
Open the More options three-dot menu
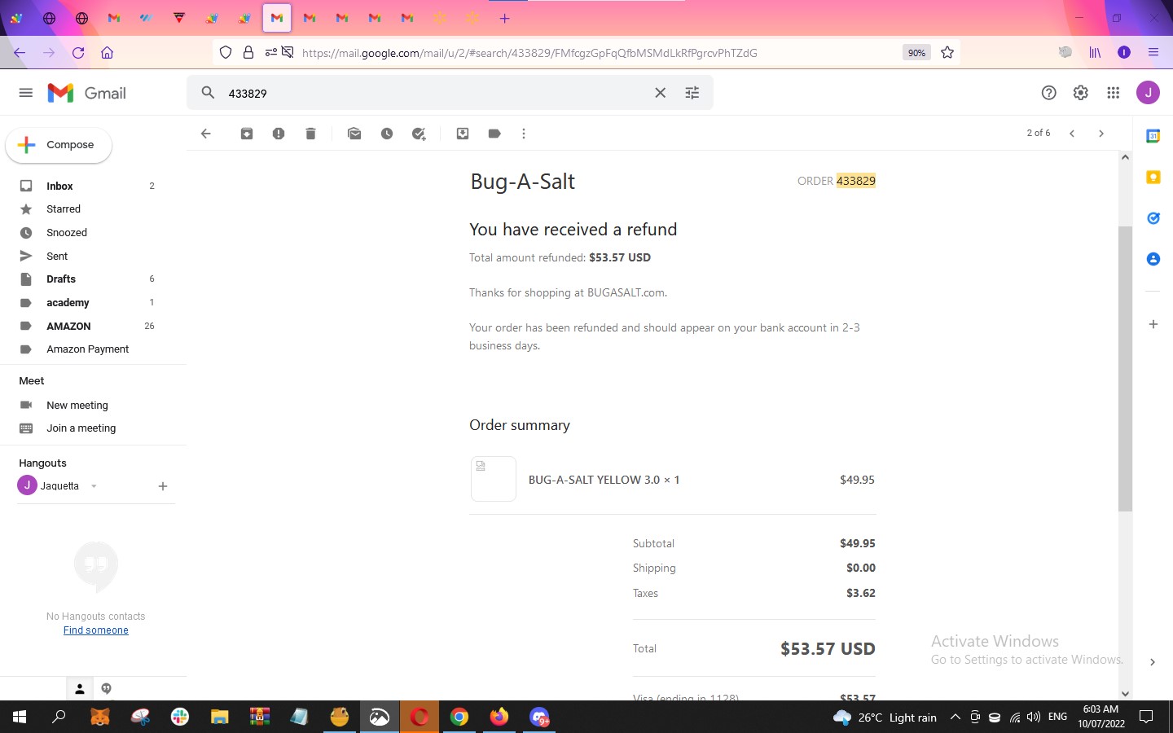[524, 134]
